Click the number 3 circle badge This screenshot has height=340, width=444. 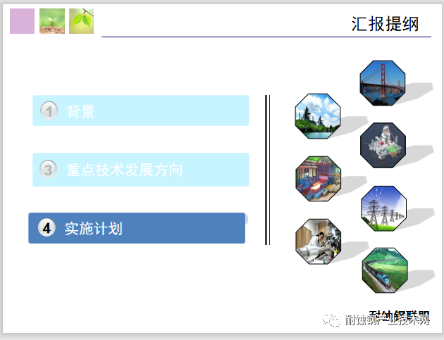[x=49, y=170]
